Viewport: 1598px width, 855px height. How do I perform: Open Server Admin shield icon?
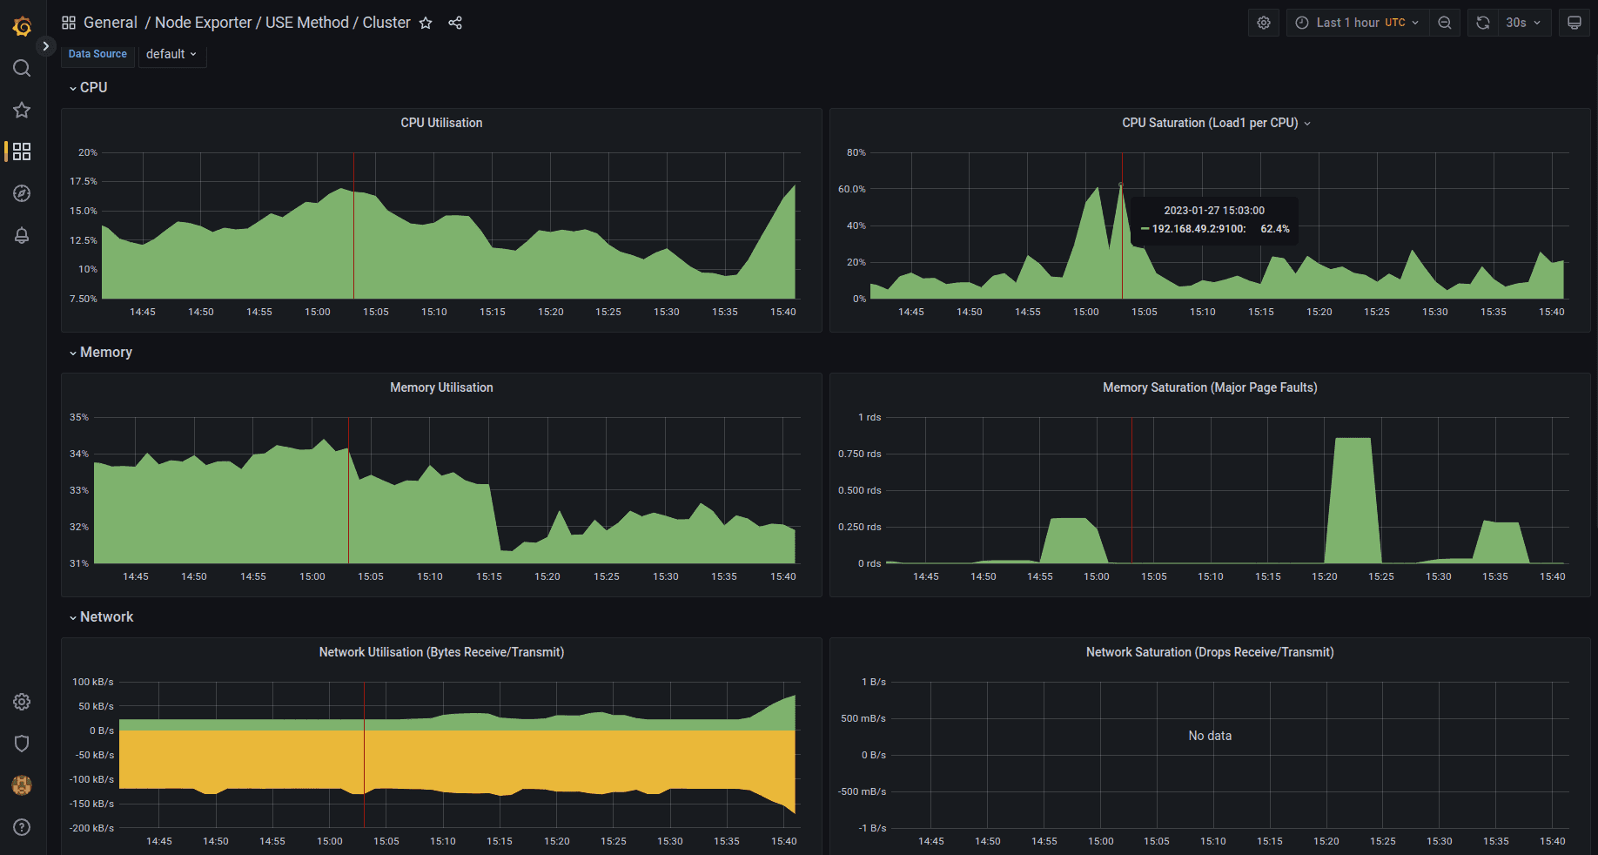(23, 744)
